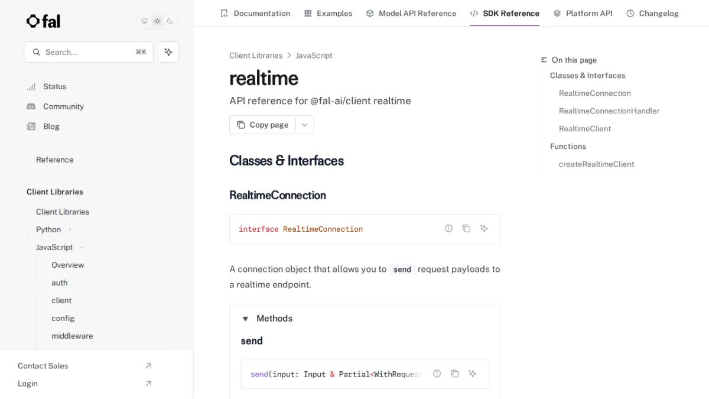The width and height of the screenshot is (709, 399).
Task: Open the auth sidebar page
Action: [x=60, y=283]
